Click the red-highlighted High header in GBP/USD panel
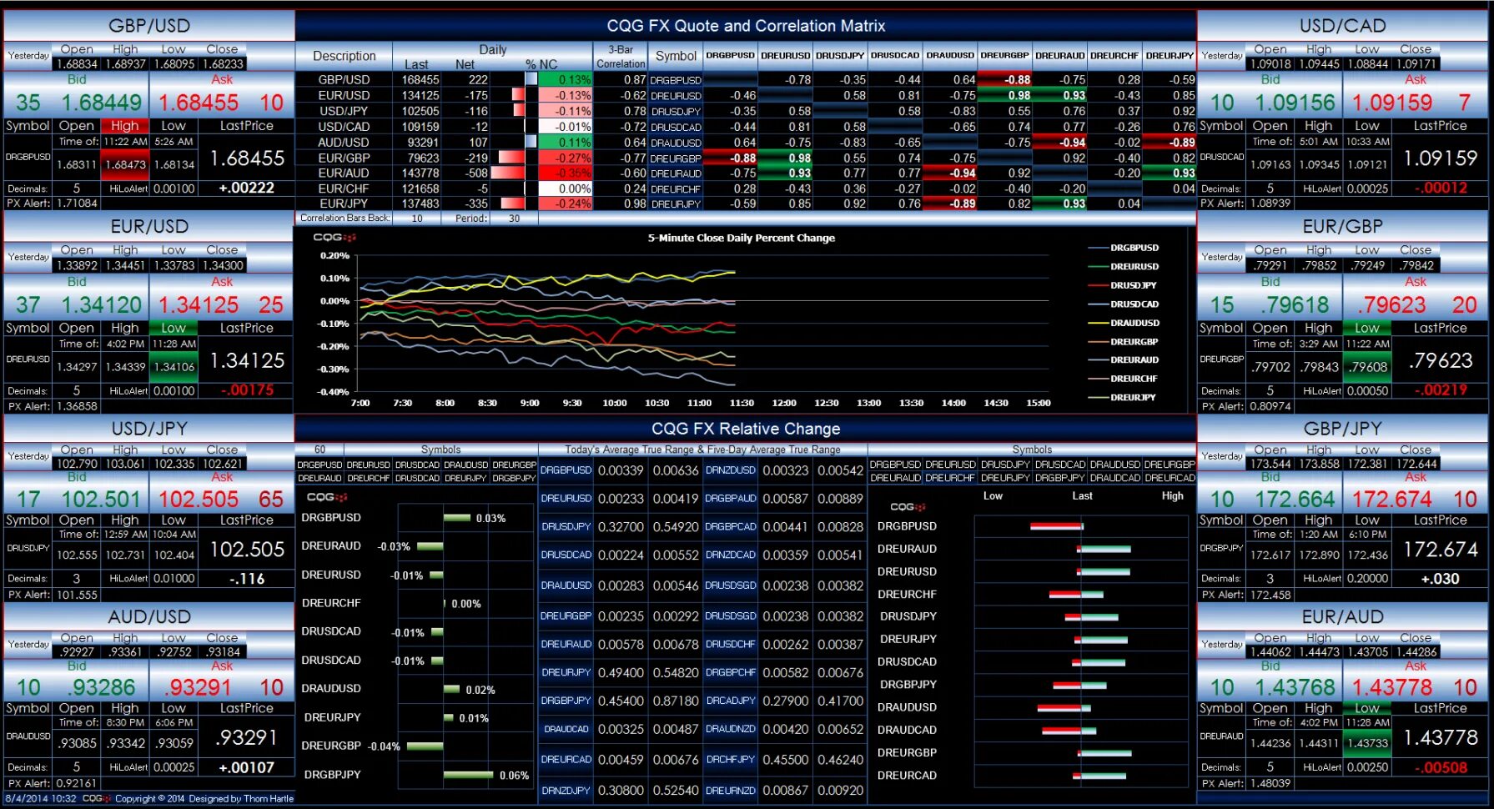 click(125, 126)
